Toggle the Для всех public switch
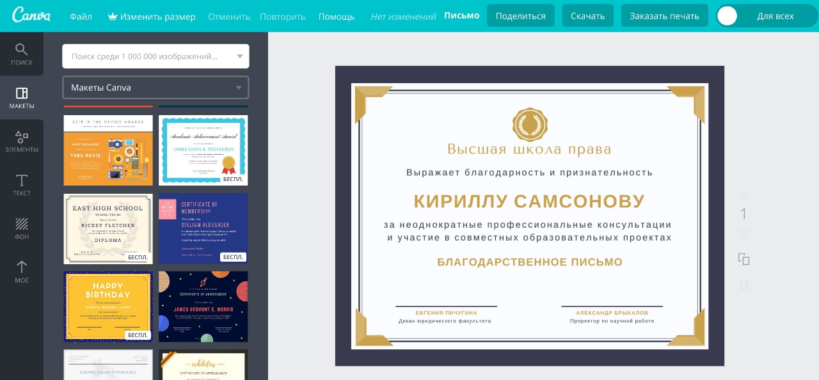Image resolution: width=819 pixels, height=380 pixels. click(x=767, y=16)
